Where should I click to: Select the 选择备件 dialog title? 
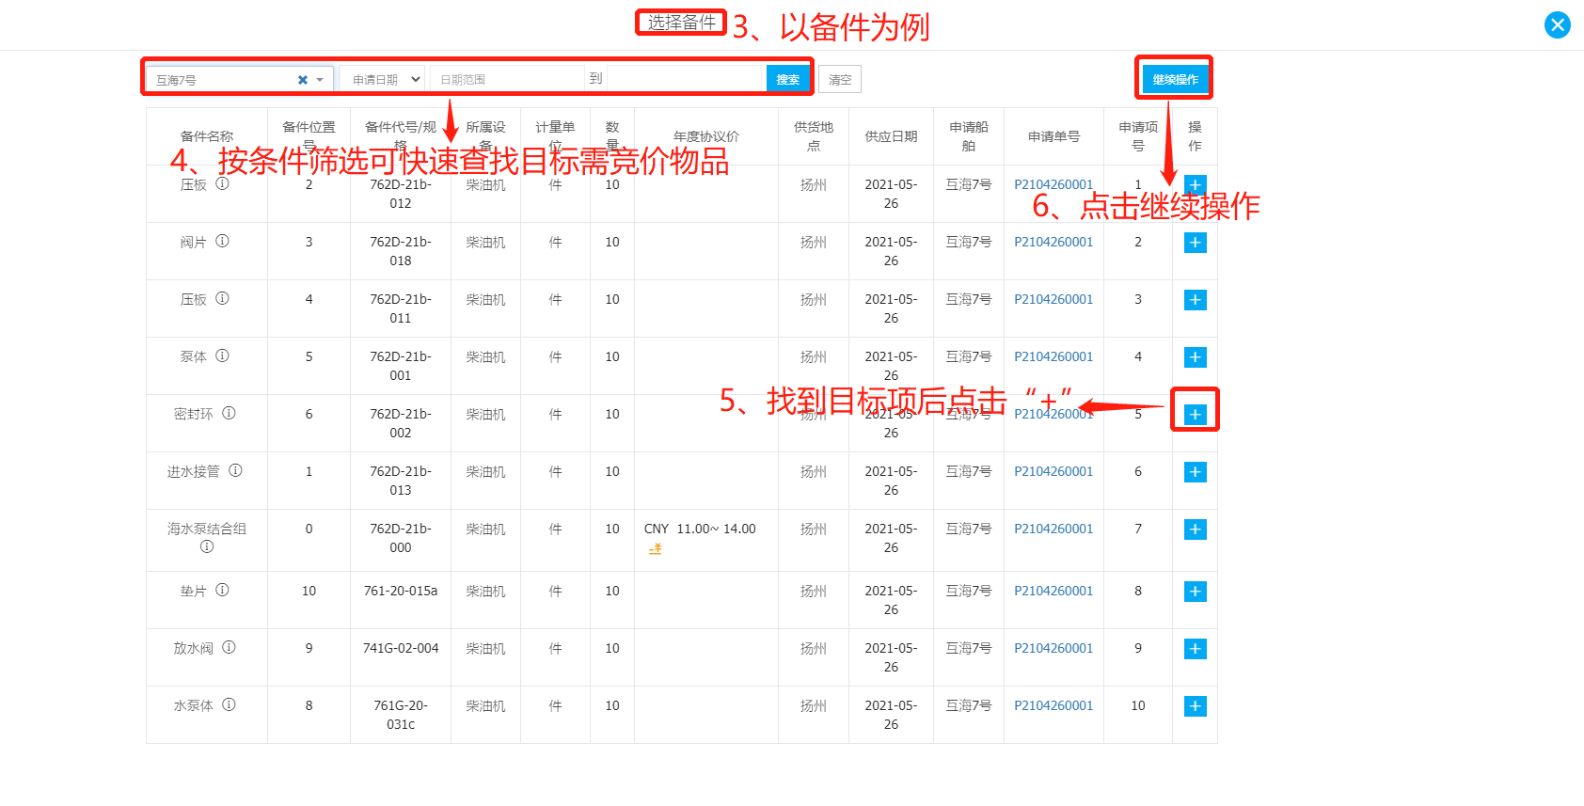(682, 23)
